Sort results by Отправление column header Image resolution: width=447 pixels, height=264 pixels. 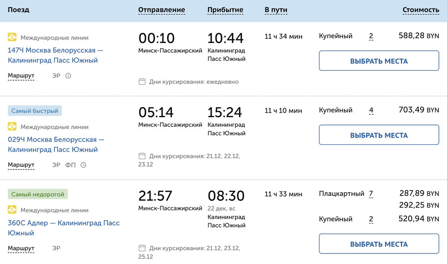click(x=161, y=10)
